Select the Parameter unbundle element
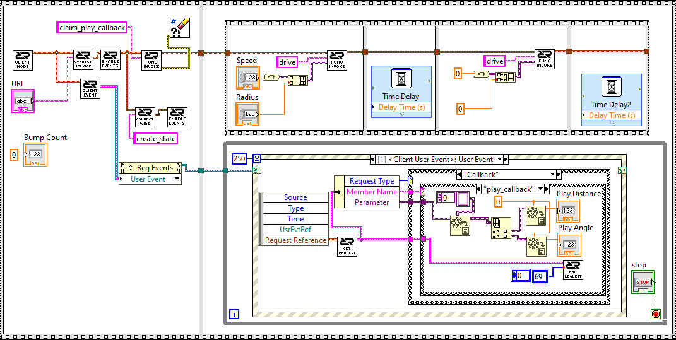This screenshot has width=676, height=340. click(x=372, y=202)
